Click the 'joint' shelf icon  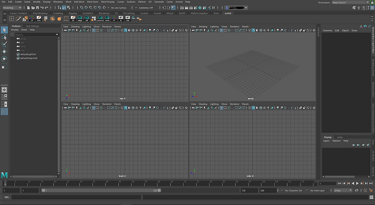(107, 19)
